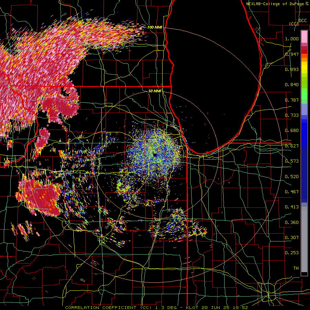Click the 0.360 scale value

tap(292, 223)
